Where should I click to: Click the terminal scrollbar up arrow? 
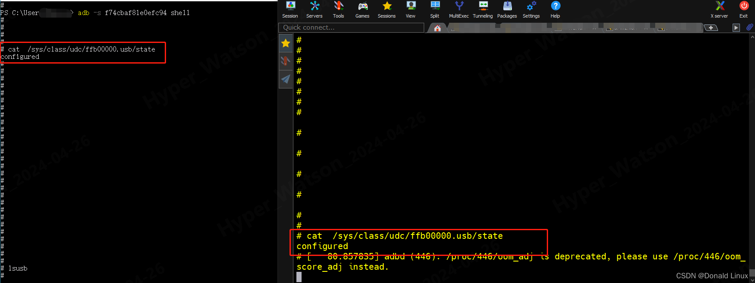point(752,37)
